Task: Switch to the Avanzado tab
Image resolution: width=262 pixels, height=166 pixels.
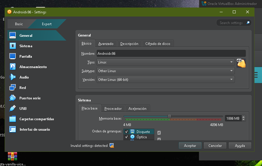Action: pos(106,44)
